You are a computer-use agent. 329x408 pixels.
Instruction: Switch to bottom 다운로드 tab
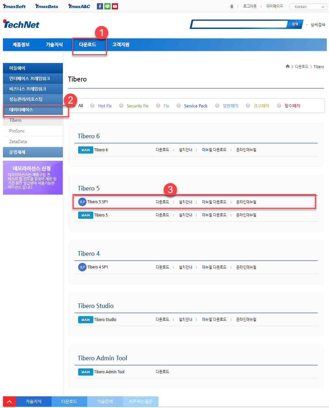click(69, 402)
